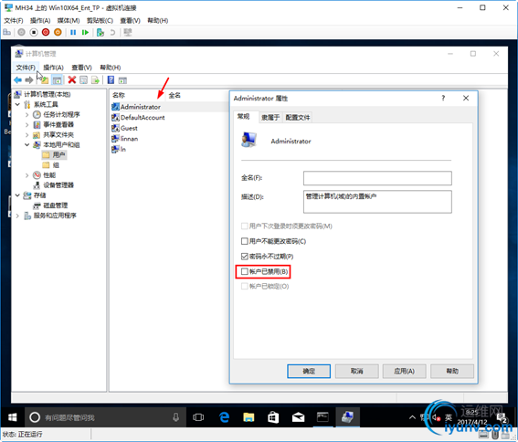518x442 pixels.
Task: Open 媒体(M) menu in VM connection window
Action: [x=69, y=20]
